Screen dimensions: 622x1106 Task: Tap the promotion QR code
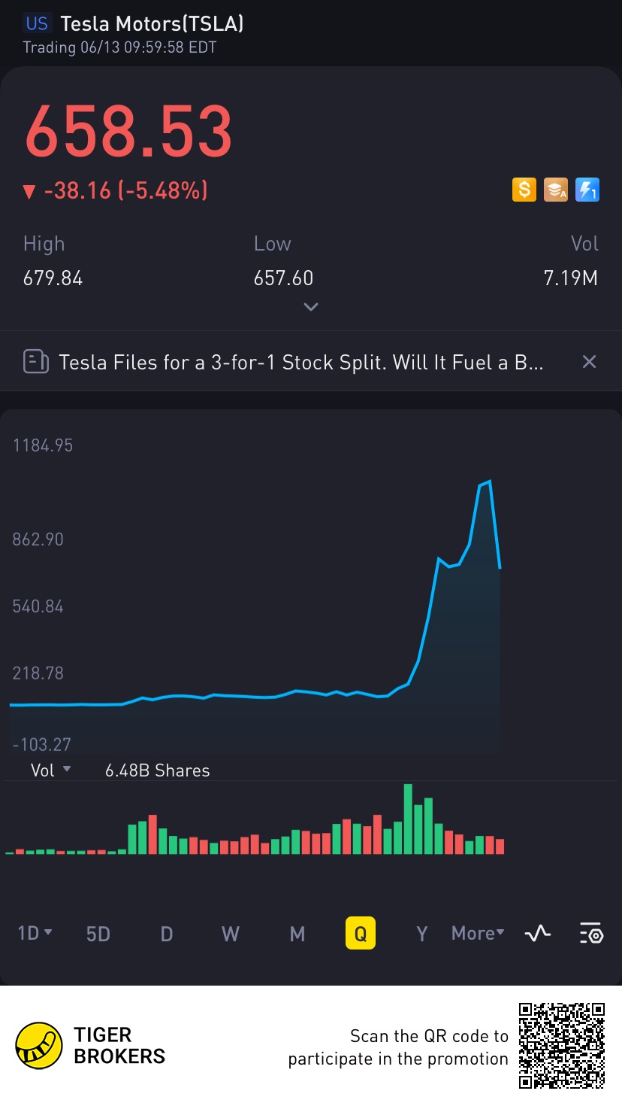(x=562, y=1045)
